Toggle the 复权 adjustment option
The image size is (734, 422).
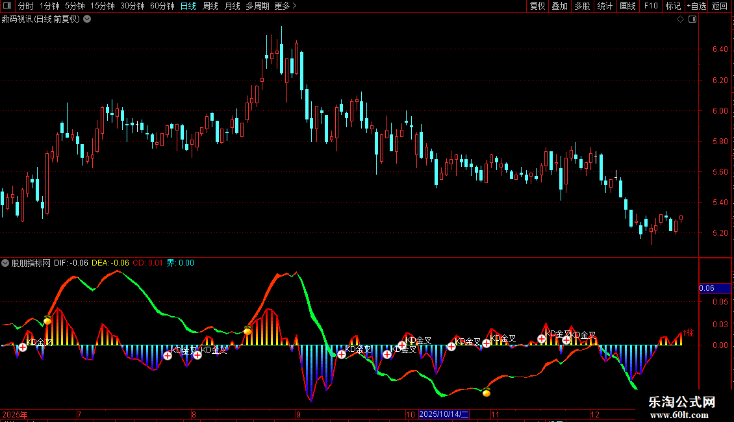point(537,6)
